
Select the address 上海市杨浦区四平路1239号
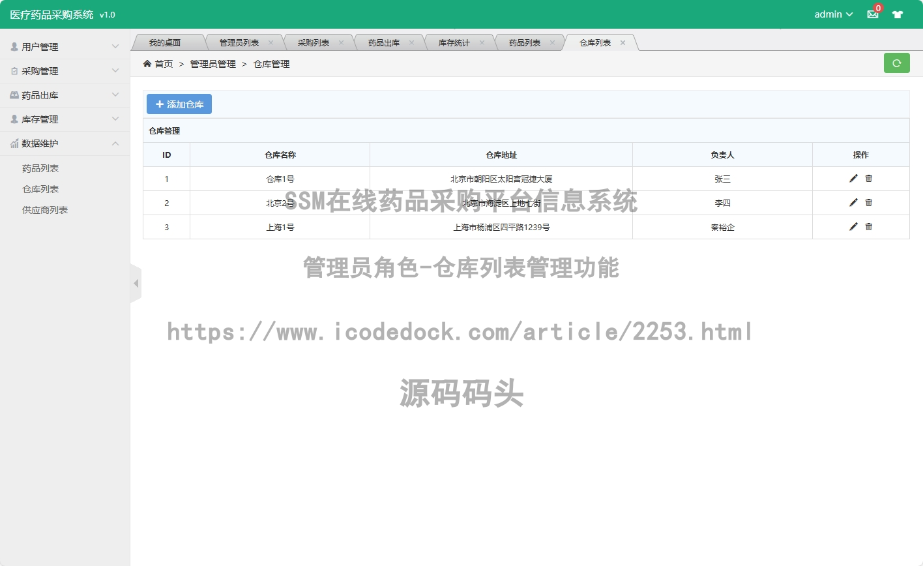(x=501, y=227)
